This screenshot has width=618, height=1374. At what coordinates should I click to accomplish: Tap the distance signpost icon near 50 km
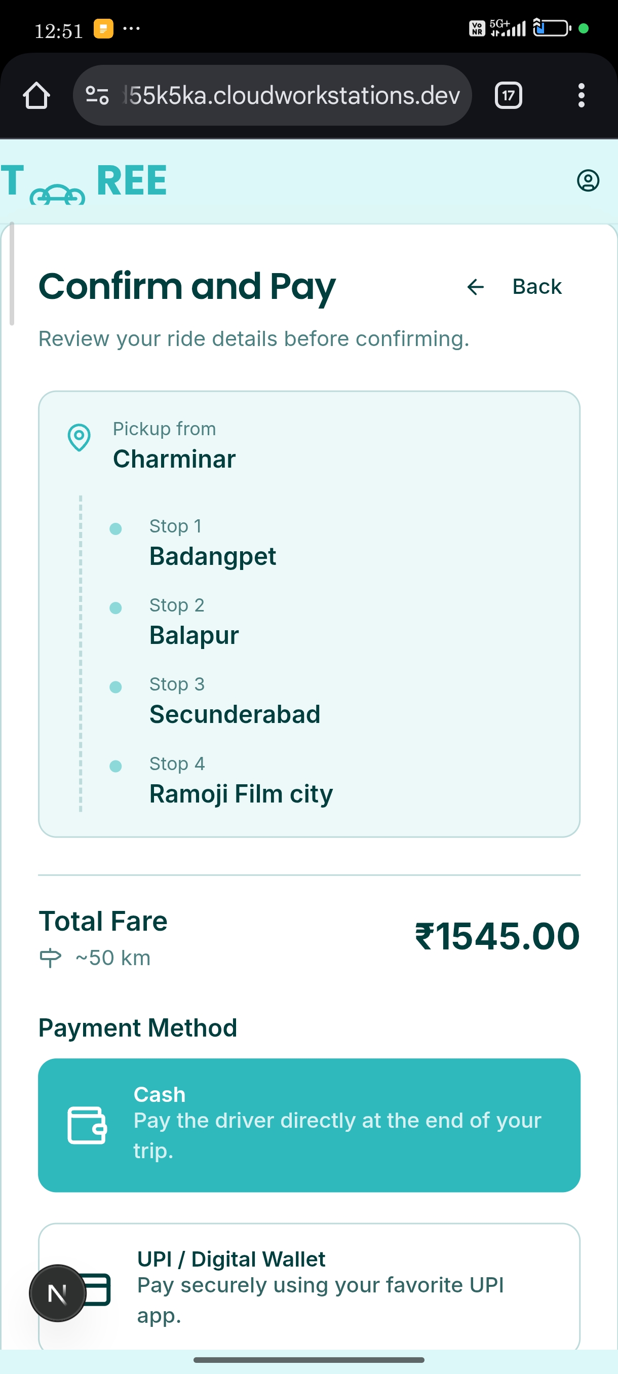[51, 958]
